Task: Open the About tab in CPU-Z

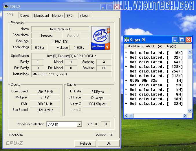Action: pos(85,16)
